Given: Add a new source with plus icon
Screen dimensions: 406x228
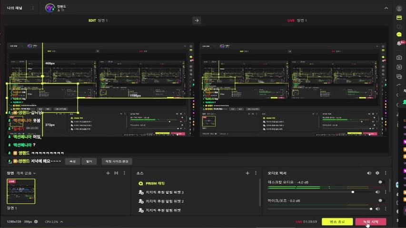Looking at the screenshot, I should pyautogui.click(x=247, y=173).
